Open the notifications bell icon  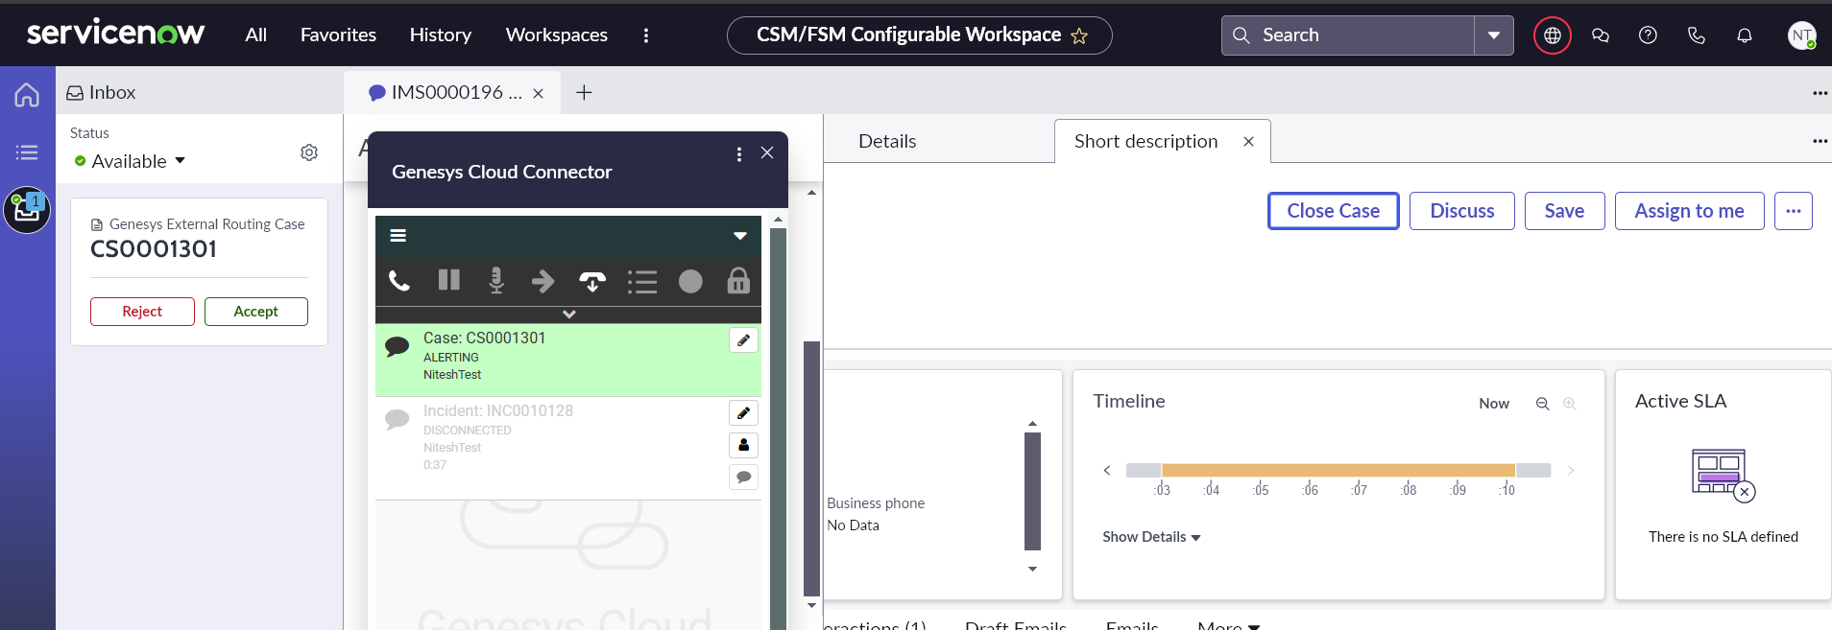[1745, 35]
